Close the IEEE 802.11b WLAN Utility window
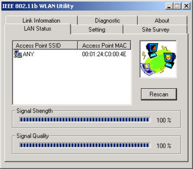193x169 pixels. point(186,6)
